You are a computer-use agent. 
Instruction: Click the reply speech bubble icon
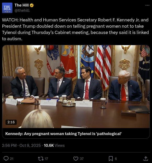pos(6,159)
